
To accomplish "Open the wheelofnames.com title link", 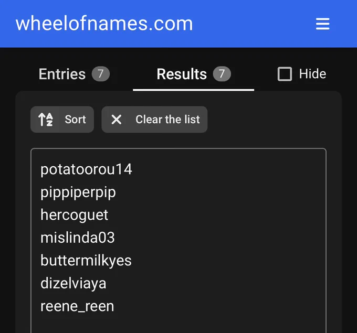I will tap(104, 24).
